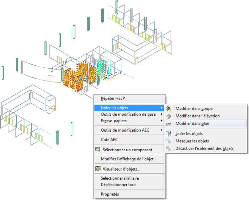This screenshot has height=200, width=249.
Task: Click the Masquer les objets icon
Action: pos(168,141)
